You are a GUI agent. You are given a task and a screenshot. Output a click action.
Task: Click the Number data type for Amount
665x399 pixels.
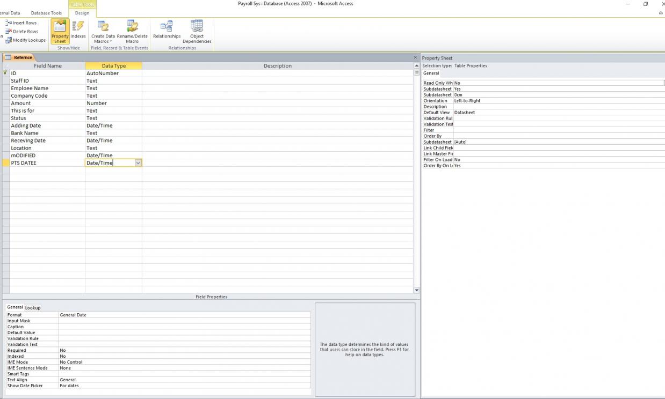tap(113, 104)
